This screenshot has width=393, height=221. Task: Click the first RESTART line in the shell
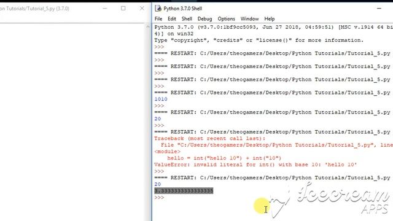[x=272, y=53]
